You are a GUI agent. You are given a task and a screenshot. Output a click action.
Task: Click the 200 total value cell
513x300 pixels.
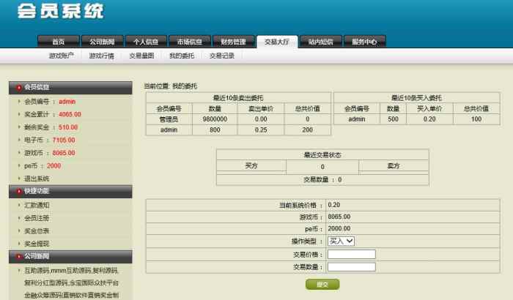click(308, 130)
